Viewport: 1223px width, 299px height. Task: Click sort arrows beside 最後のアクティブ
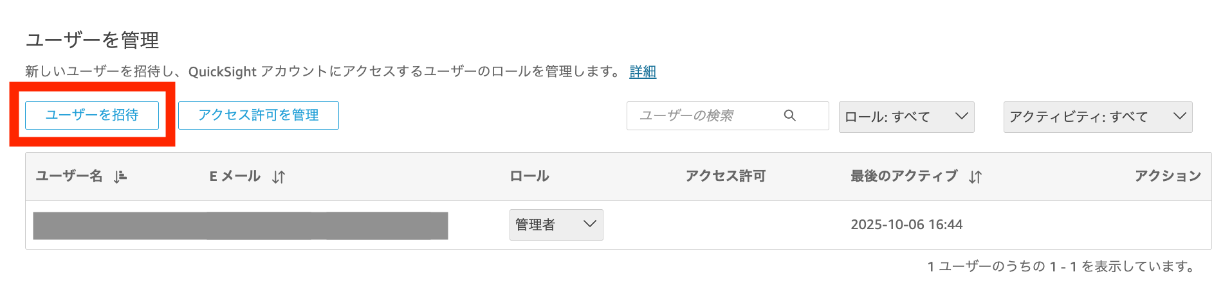pyautogui.click(x=975, y=177)
